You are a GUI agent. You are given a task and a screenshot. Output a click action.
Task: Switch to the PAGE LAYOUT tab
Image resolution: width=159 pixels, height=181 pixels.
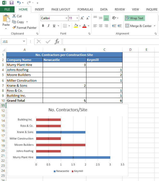(61, 9)
